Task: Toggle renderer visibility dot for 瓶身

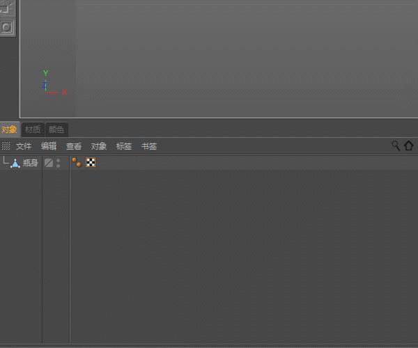Action: tap(58, 166)
